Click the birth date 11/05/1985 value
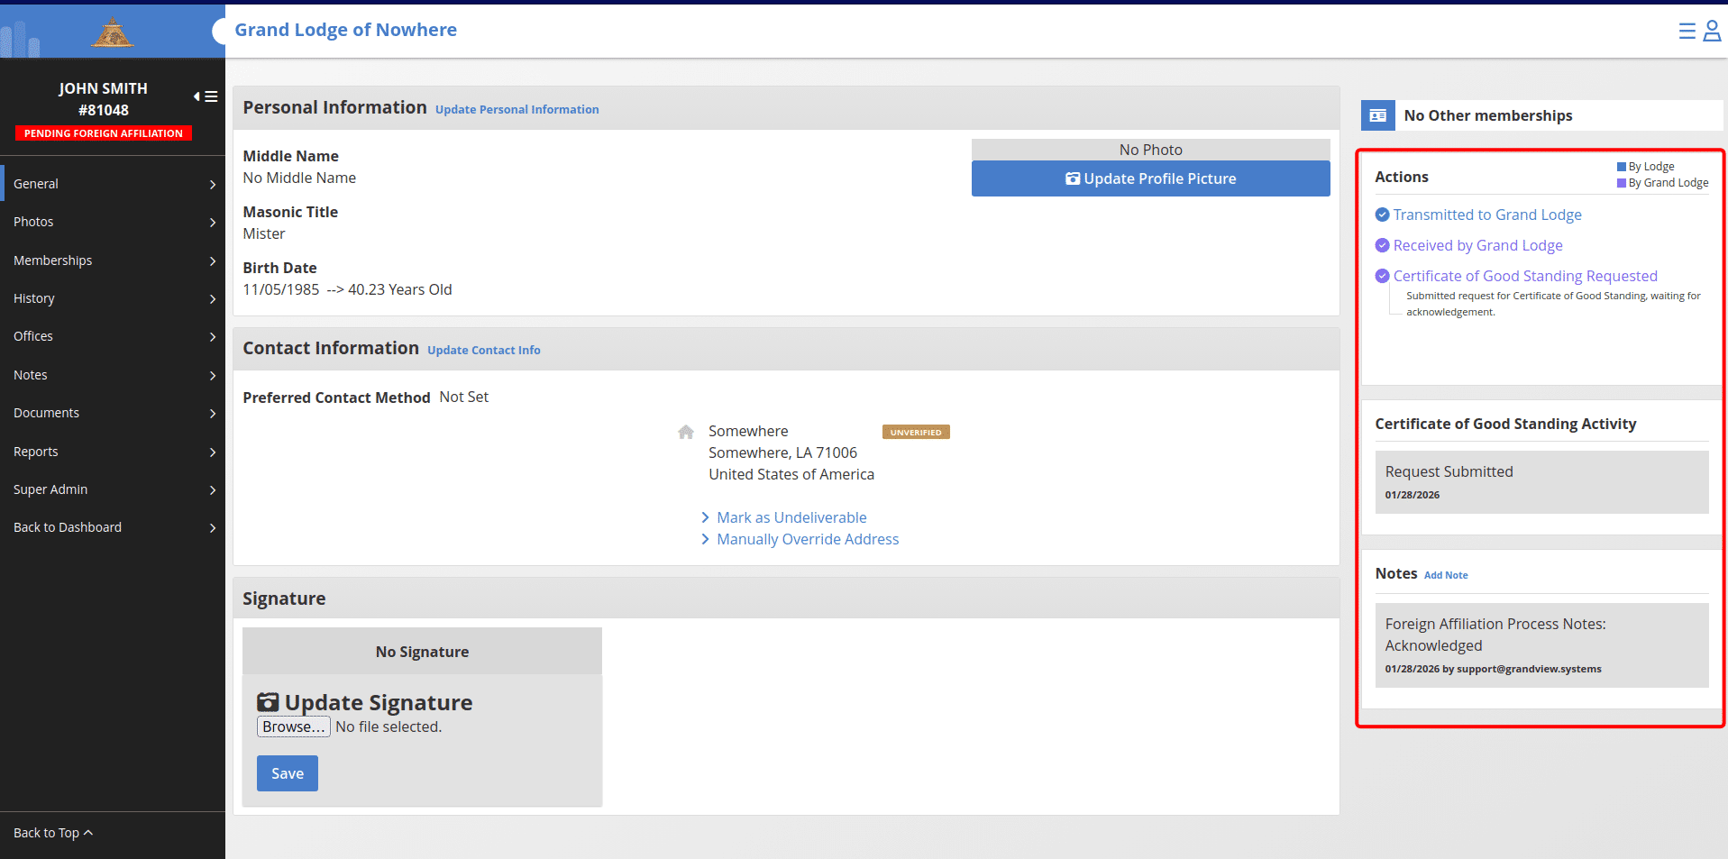1728x859 pixels. coord(281,289)
